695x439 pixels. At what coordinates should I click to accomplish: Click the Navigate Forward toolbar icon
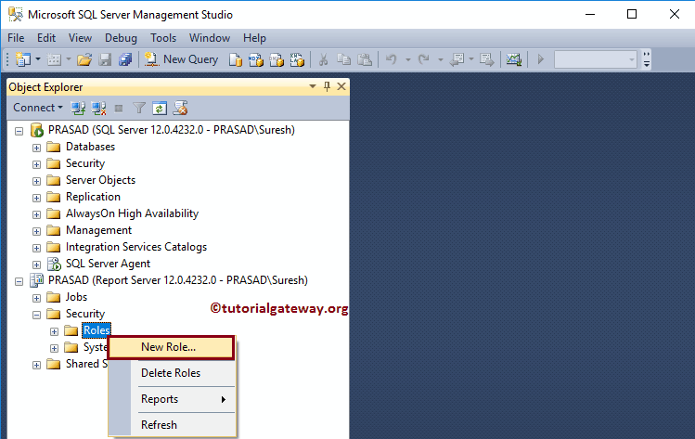click(x=486, y=59)
